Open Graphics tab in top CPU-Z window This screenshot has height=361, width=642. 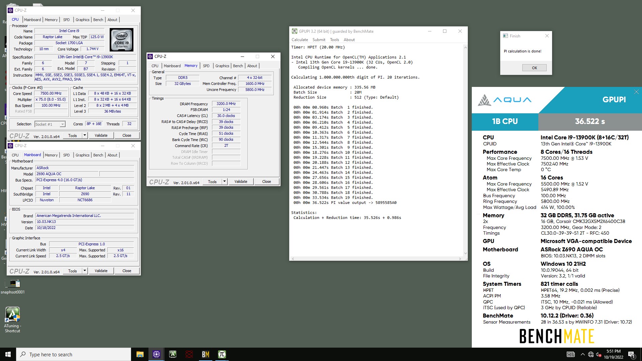click(x=82, y=20)
